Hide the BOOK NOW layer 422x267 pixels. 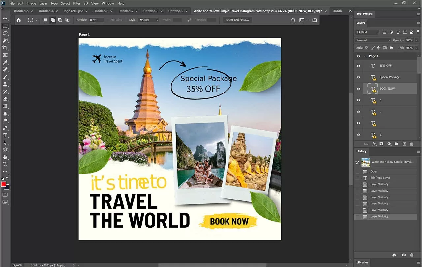coord(358,89)
